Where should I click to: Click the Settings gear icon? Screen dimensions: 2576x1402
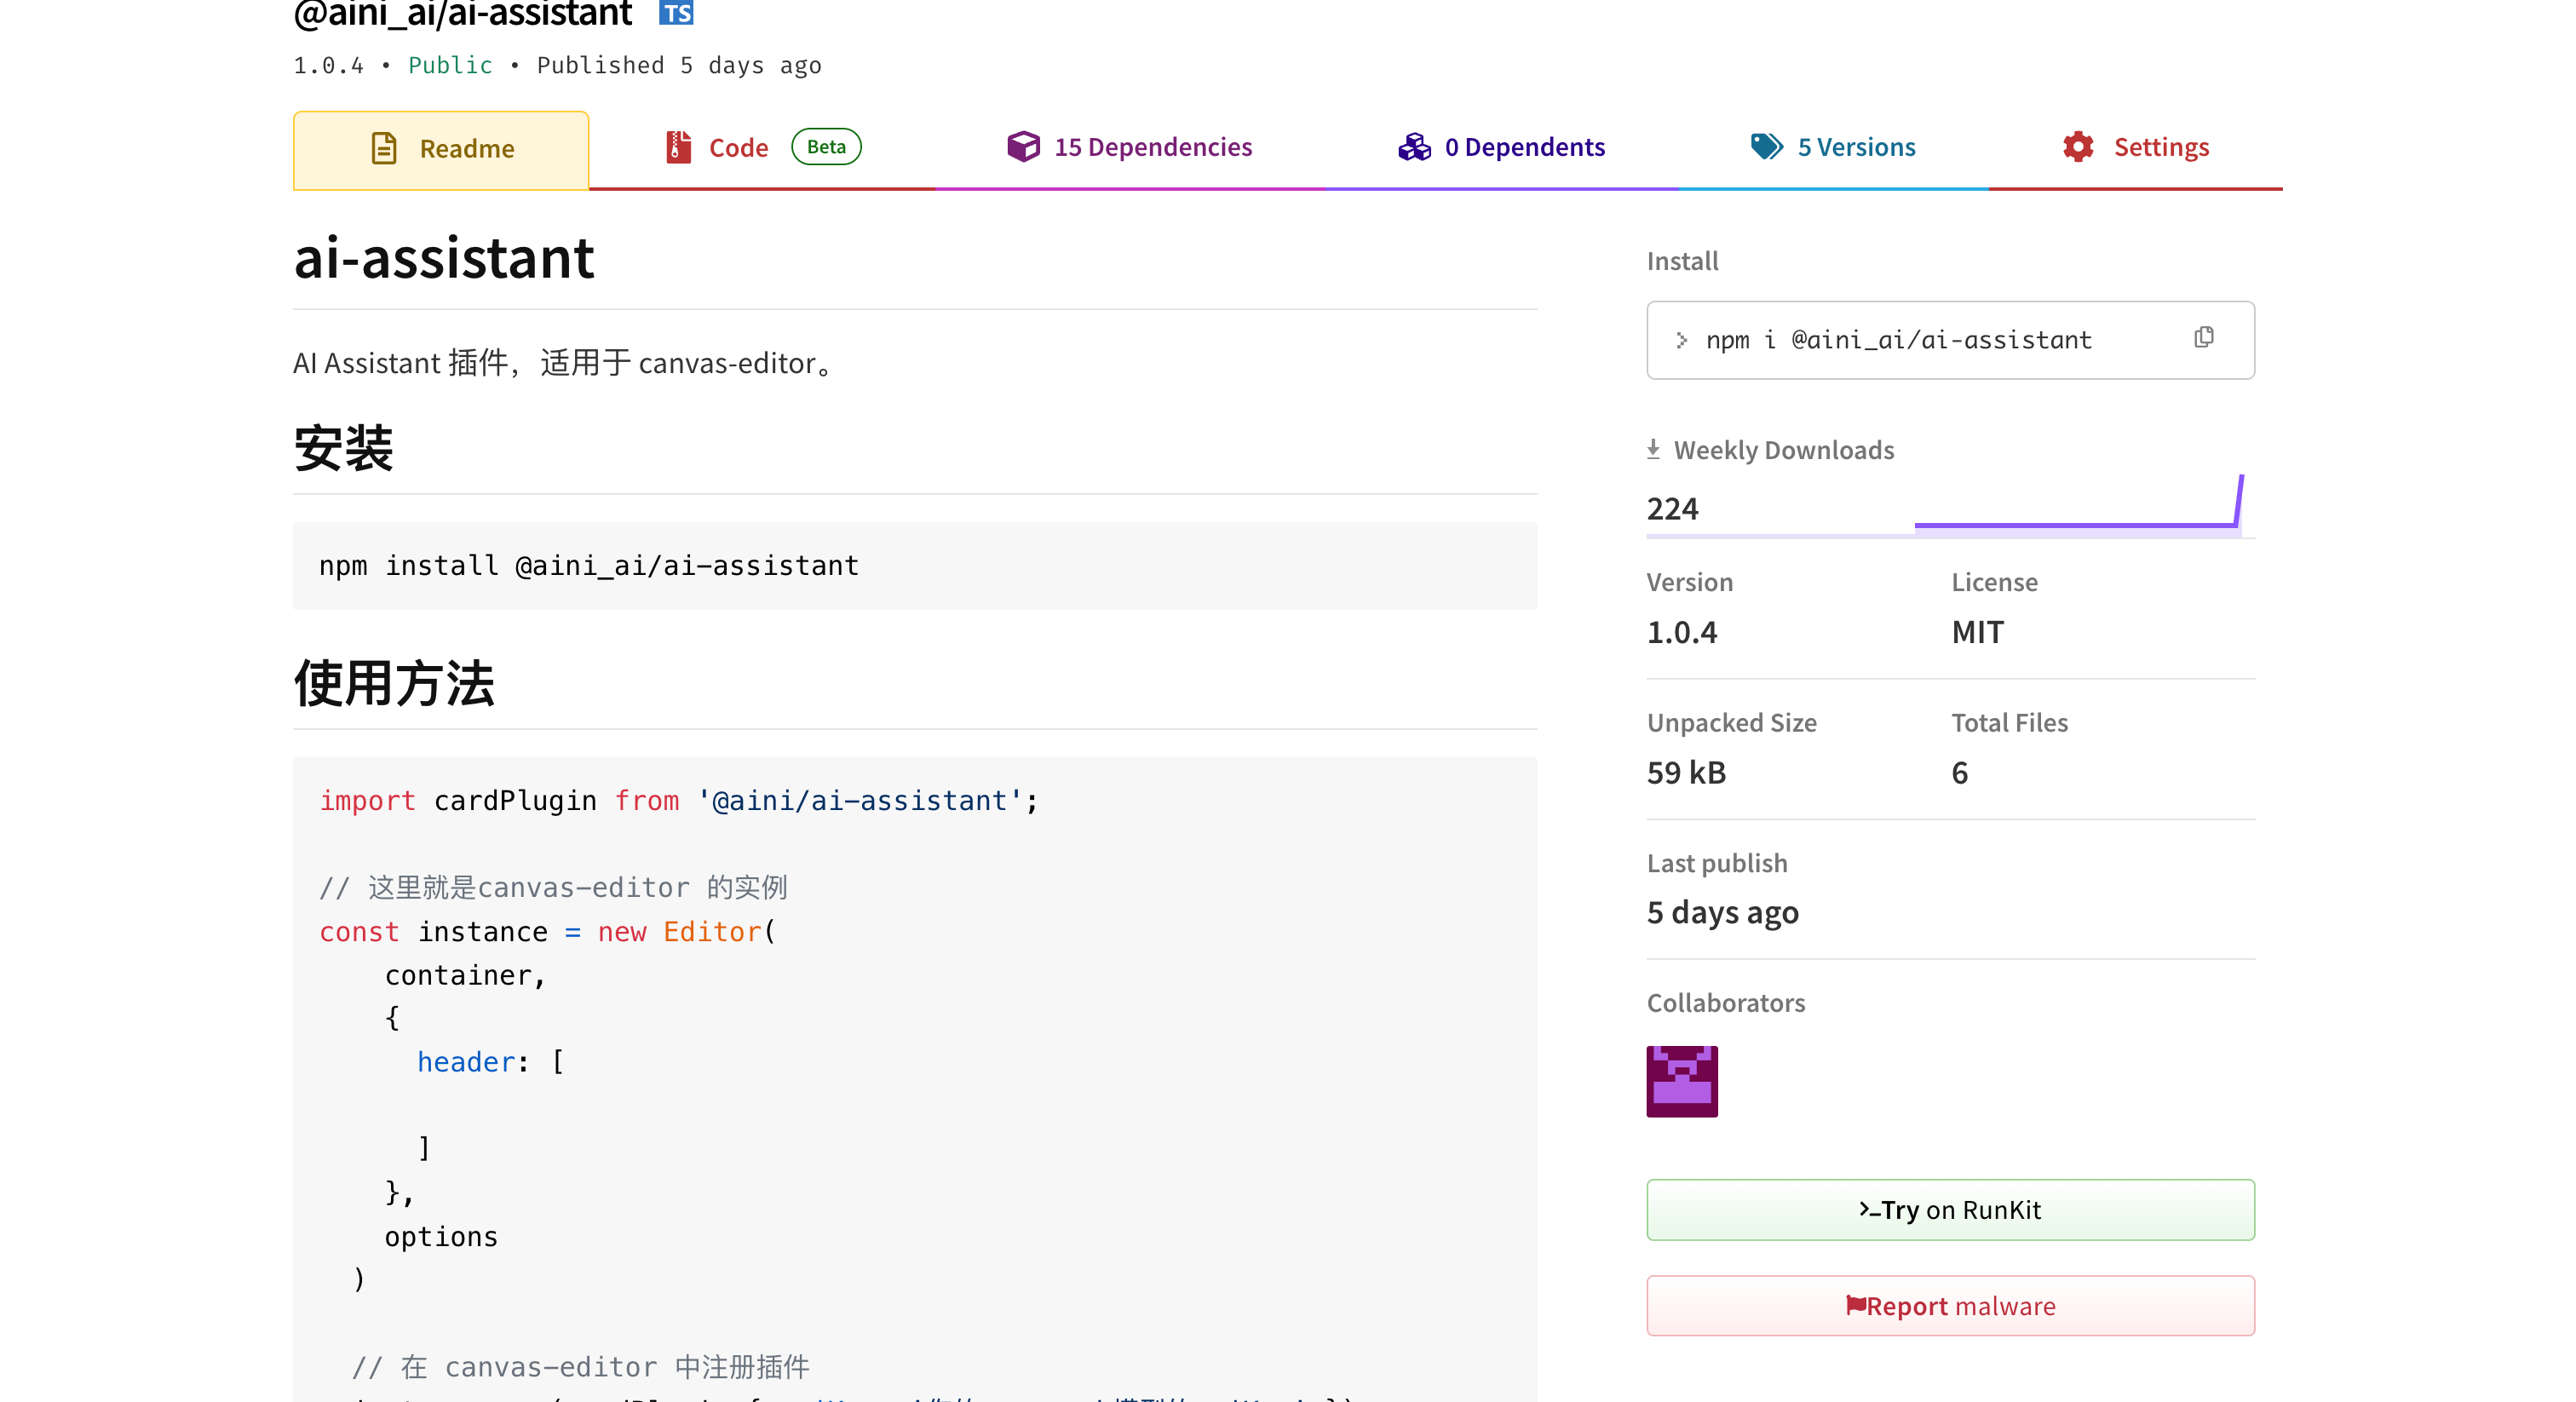click(x=2078, y=147)
